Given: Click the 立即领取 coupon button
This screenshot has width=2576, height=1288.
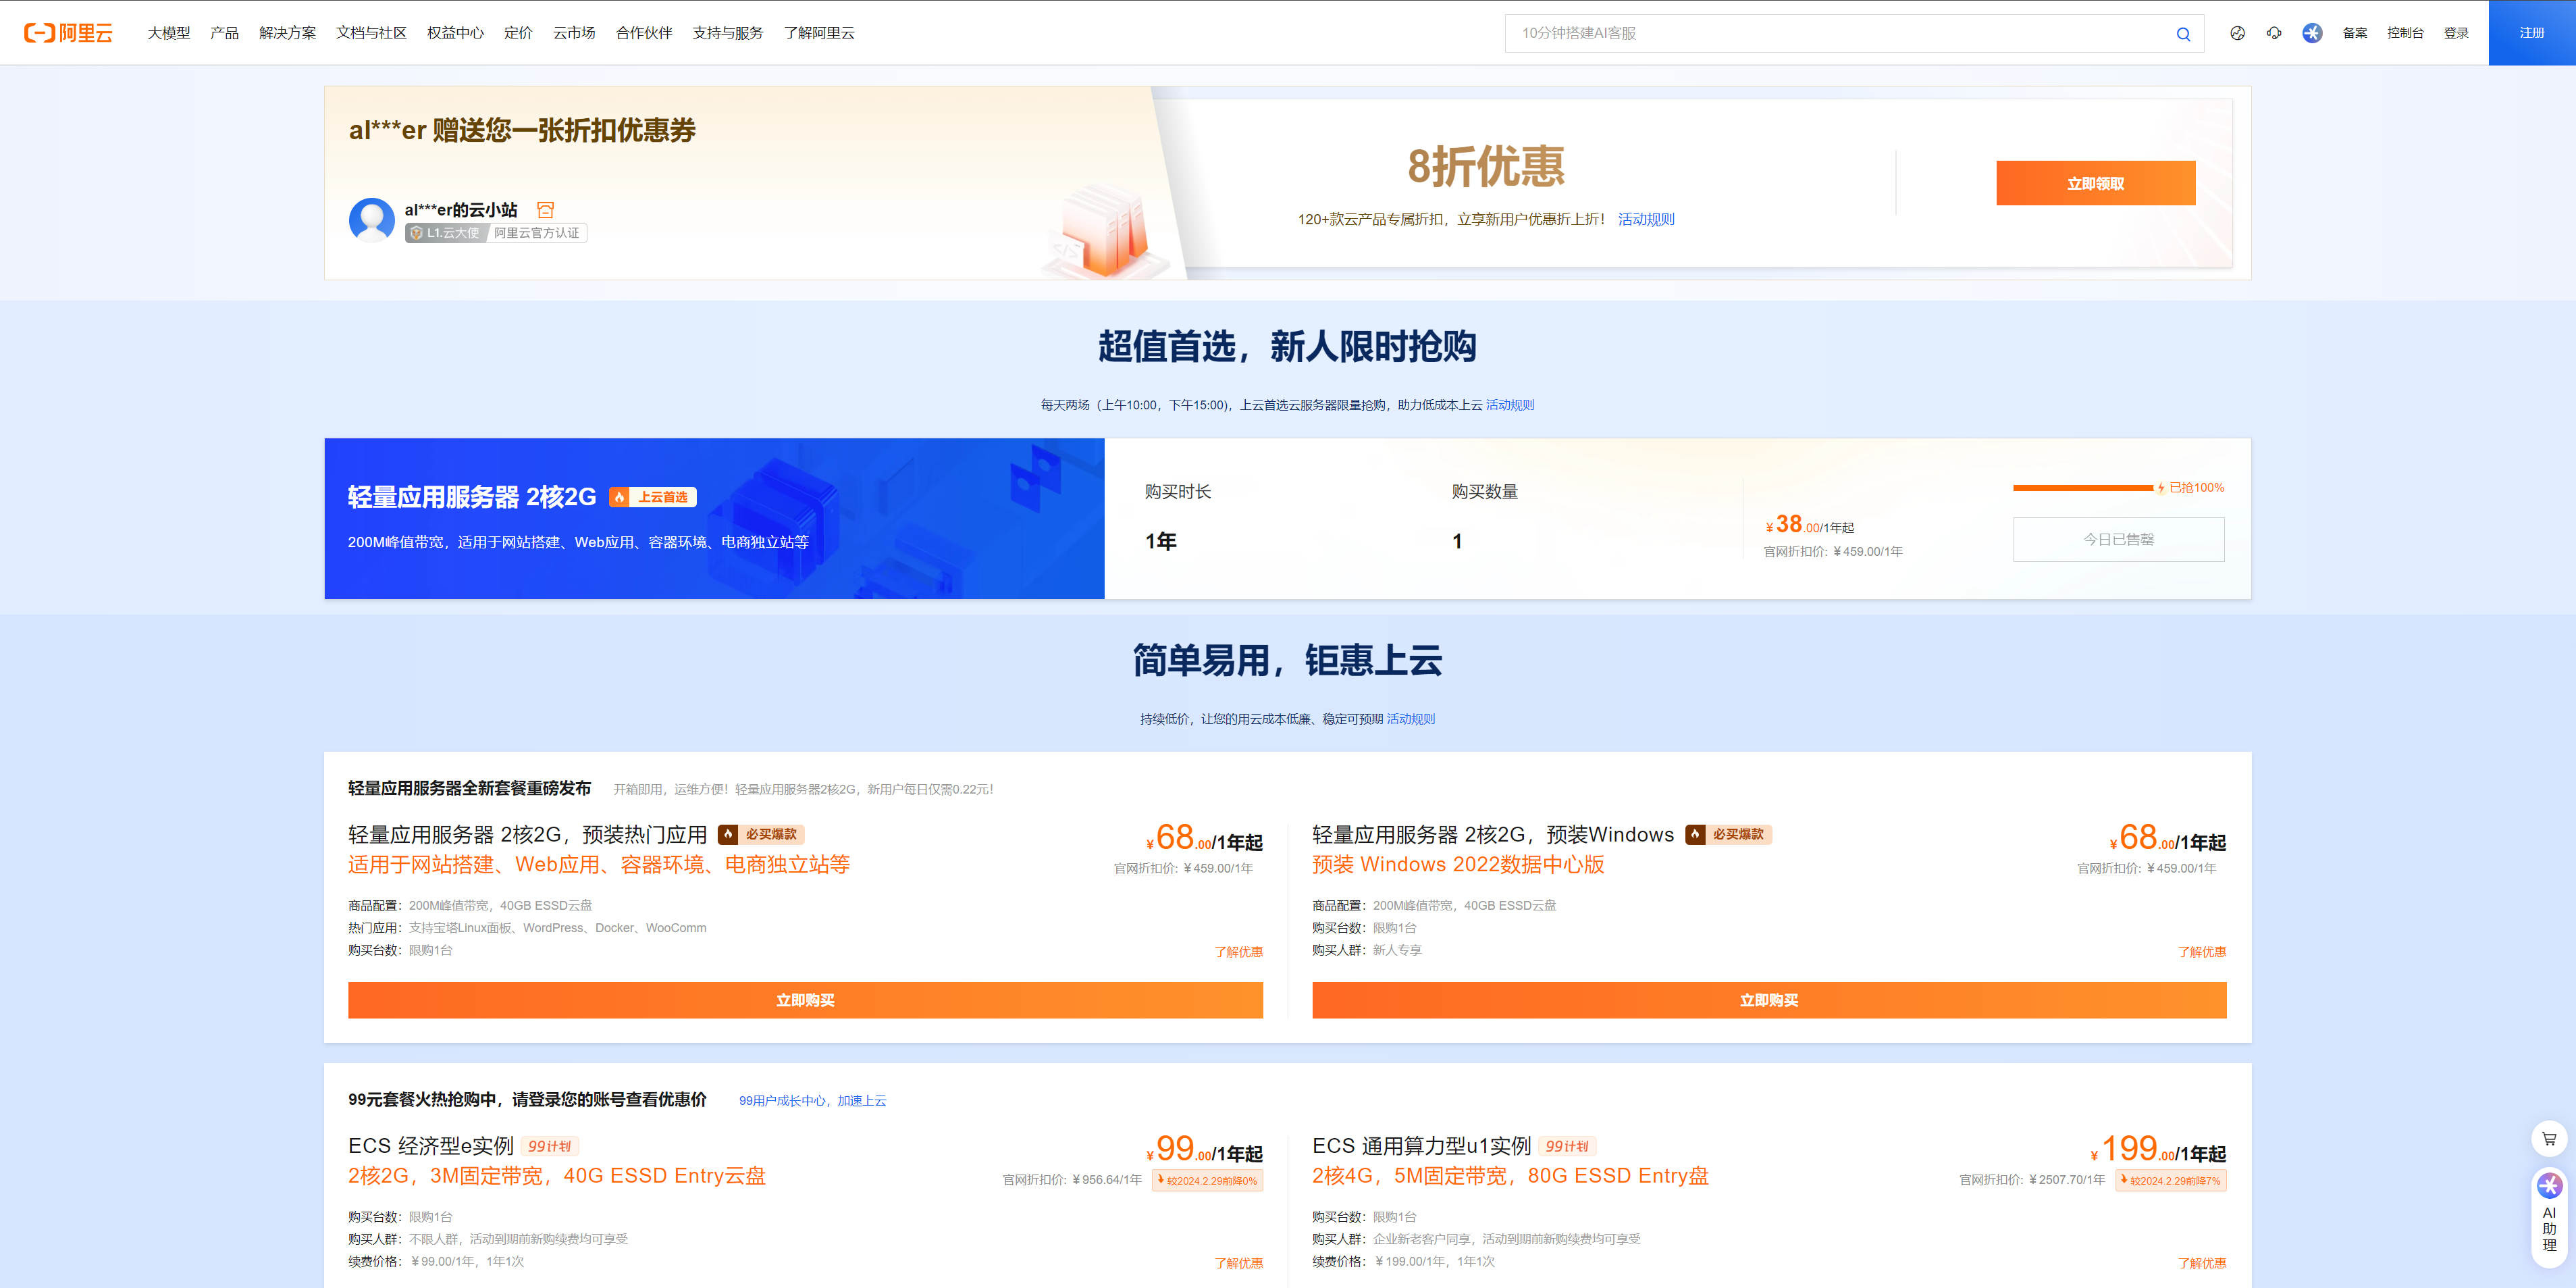Looking at the screenshot, I should [2095, 183].
